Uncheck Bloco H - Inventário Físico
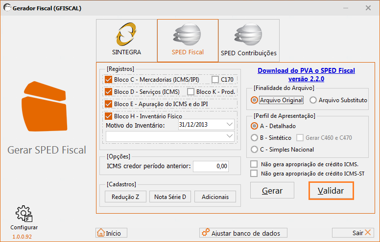The height and width of the screenshot is (242, 380). tap(108, 116)
